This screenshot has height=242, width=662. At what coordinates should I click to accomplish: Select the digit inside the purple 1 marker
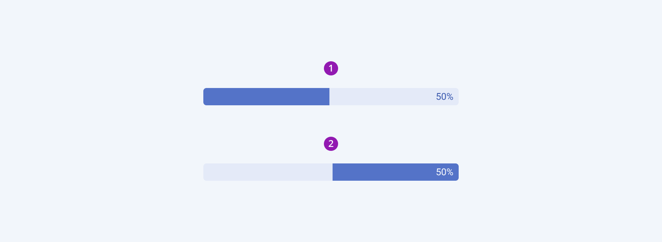point(331,68)
